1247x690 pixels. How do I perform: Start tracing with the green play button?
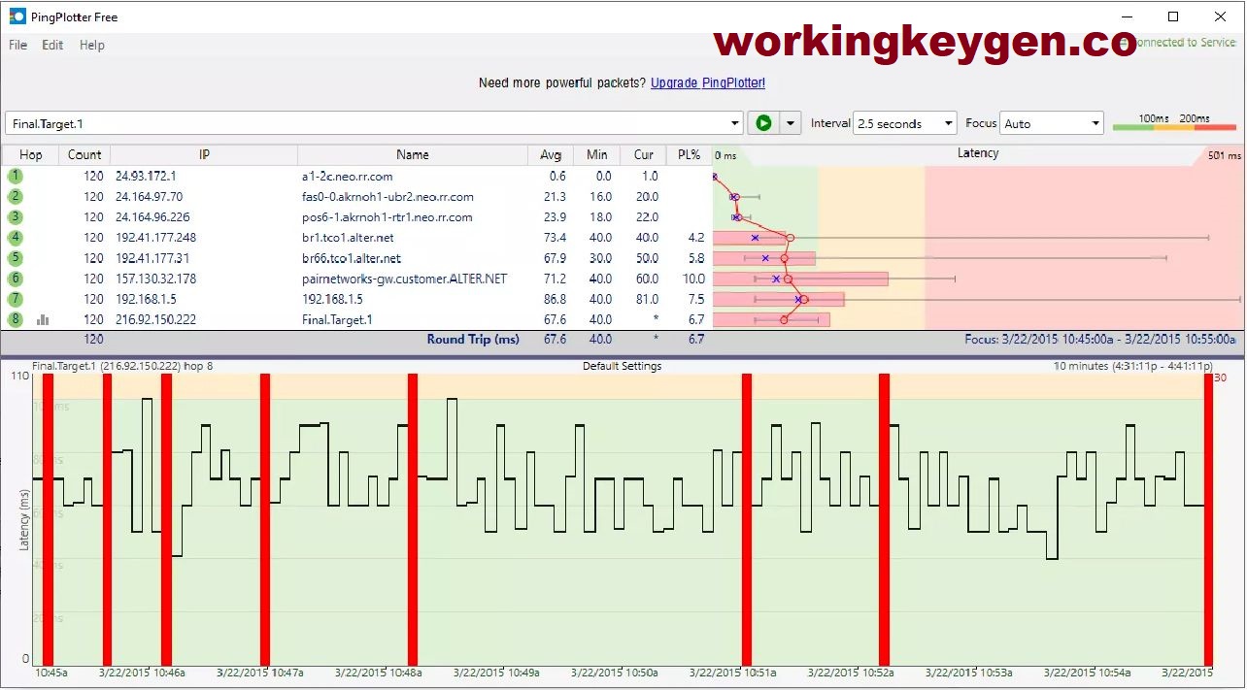point(763,122)
